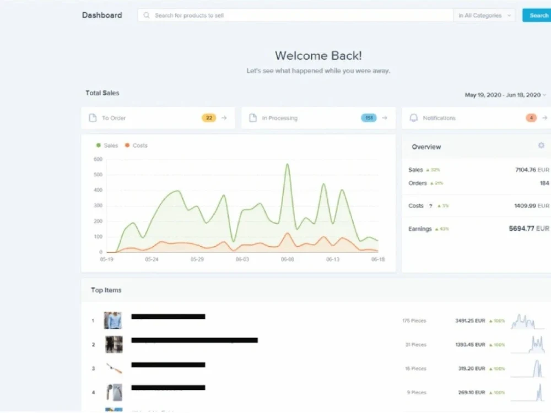Click '31 Pieces' in top items
The image size is (551, 413).
coord(415,345)
